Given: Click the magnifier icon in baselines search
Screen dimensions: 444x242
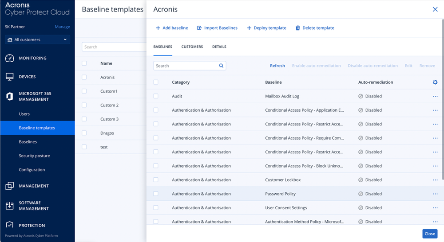Looking at the screenshot, I should (x=221, y=66).
